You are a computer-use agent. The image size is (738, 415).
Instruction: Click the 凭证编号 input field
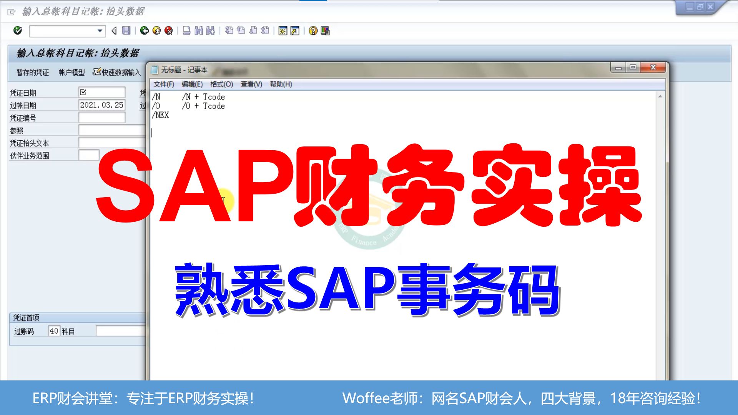[102, 118]
